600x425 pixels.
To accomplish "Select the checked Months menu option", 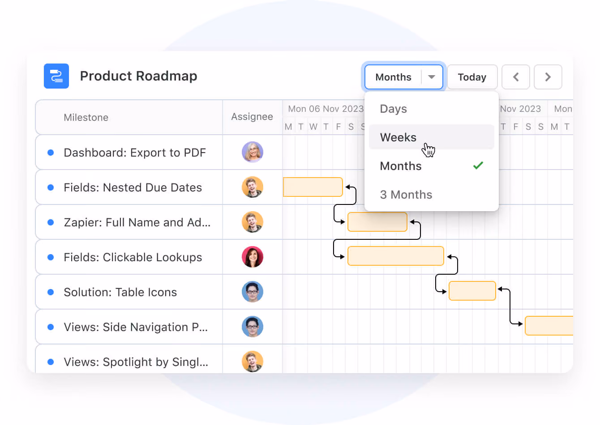I will [432, 166].
